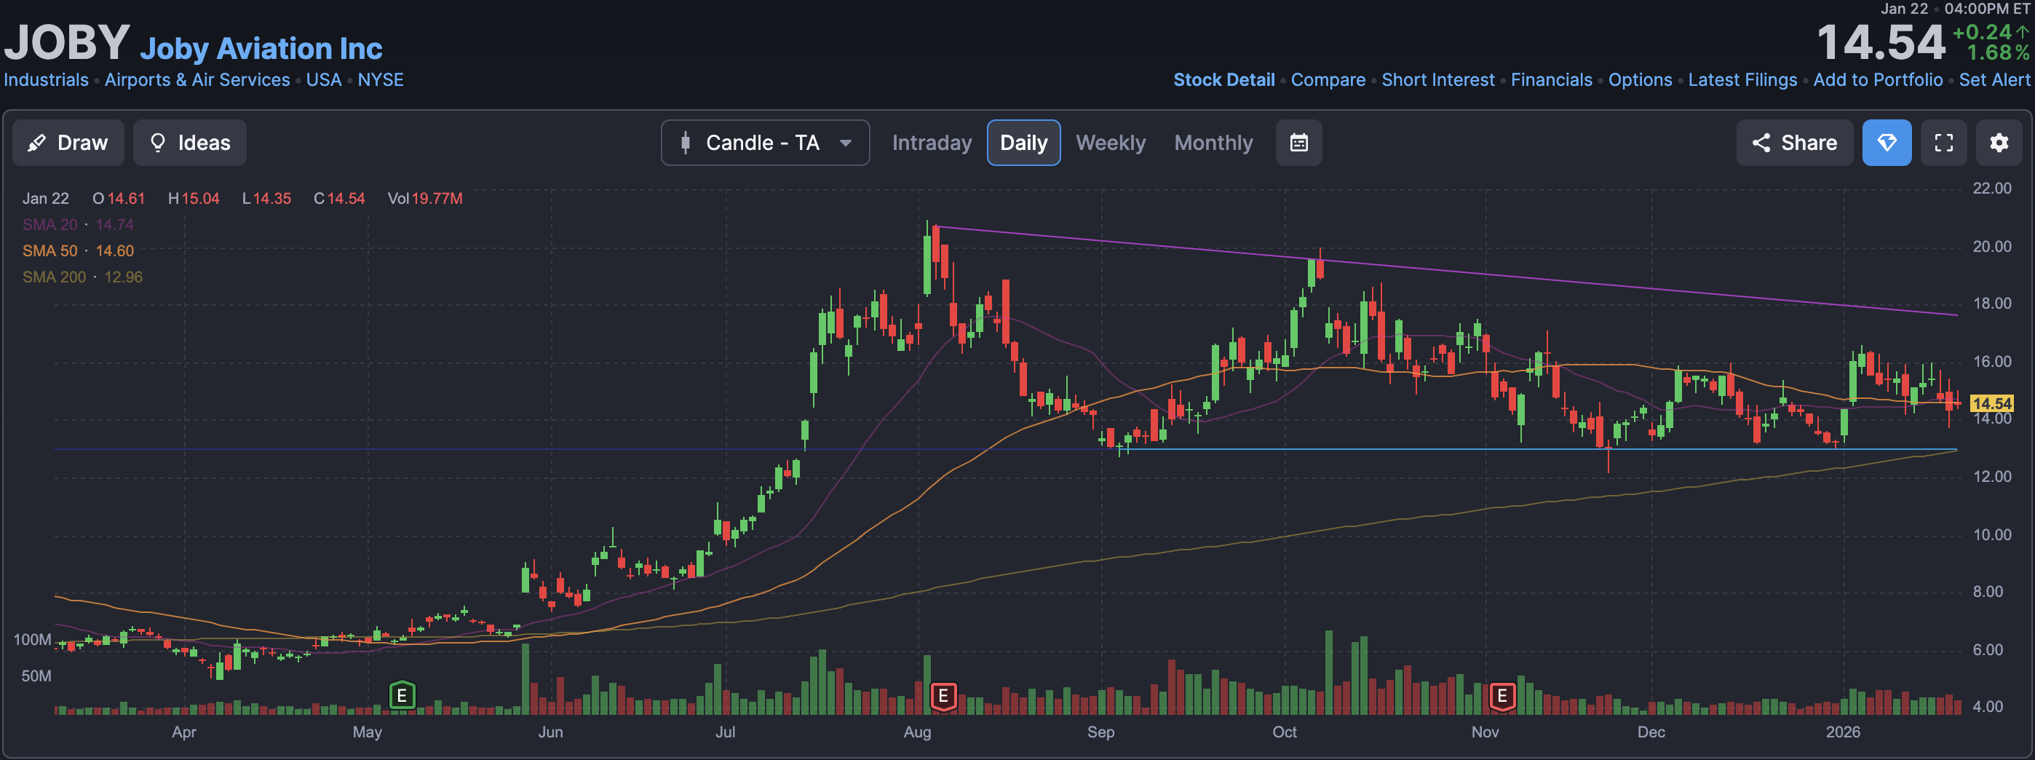Open the NYSE exchange link
The height and width of the screenshot is (760, 2035).
pos(381,80)
